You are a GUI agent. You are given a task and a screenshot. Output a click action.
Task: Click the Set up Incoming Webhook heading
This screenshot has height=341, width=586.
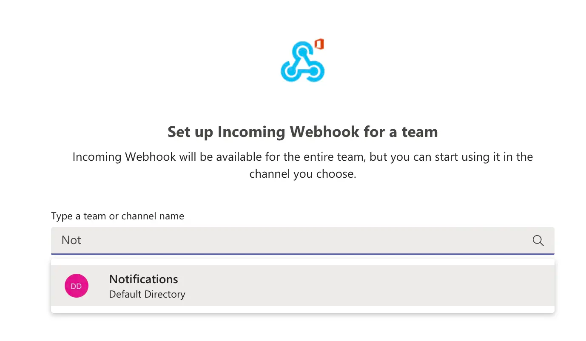coord(303,132)
